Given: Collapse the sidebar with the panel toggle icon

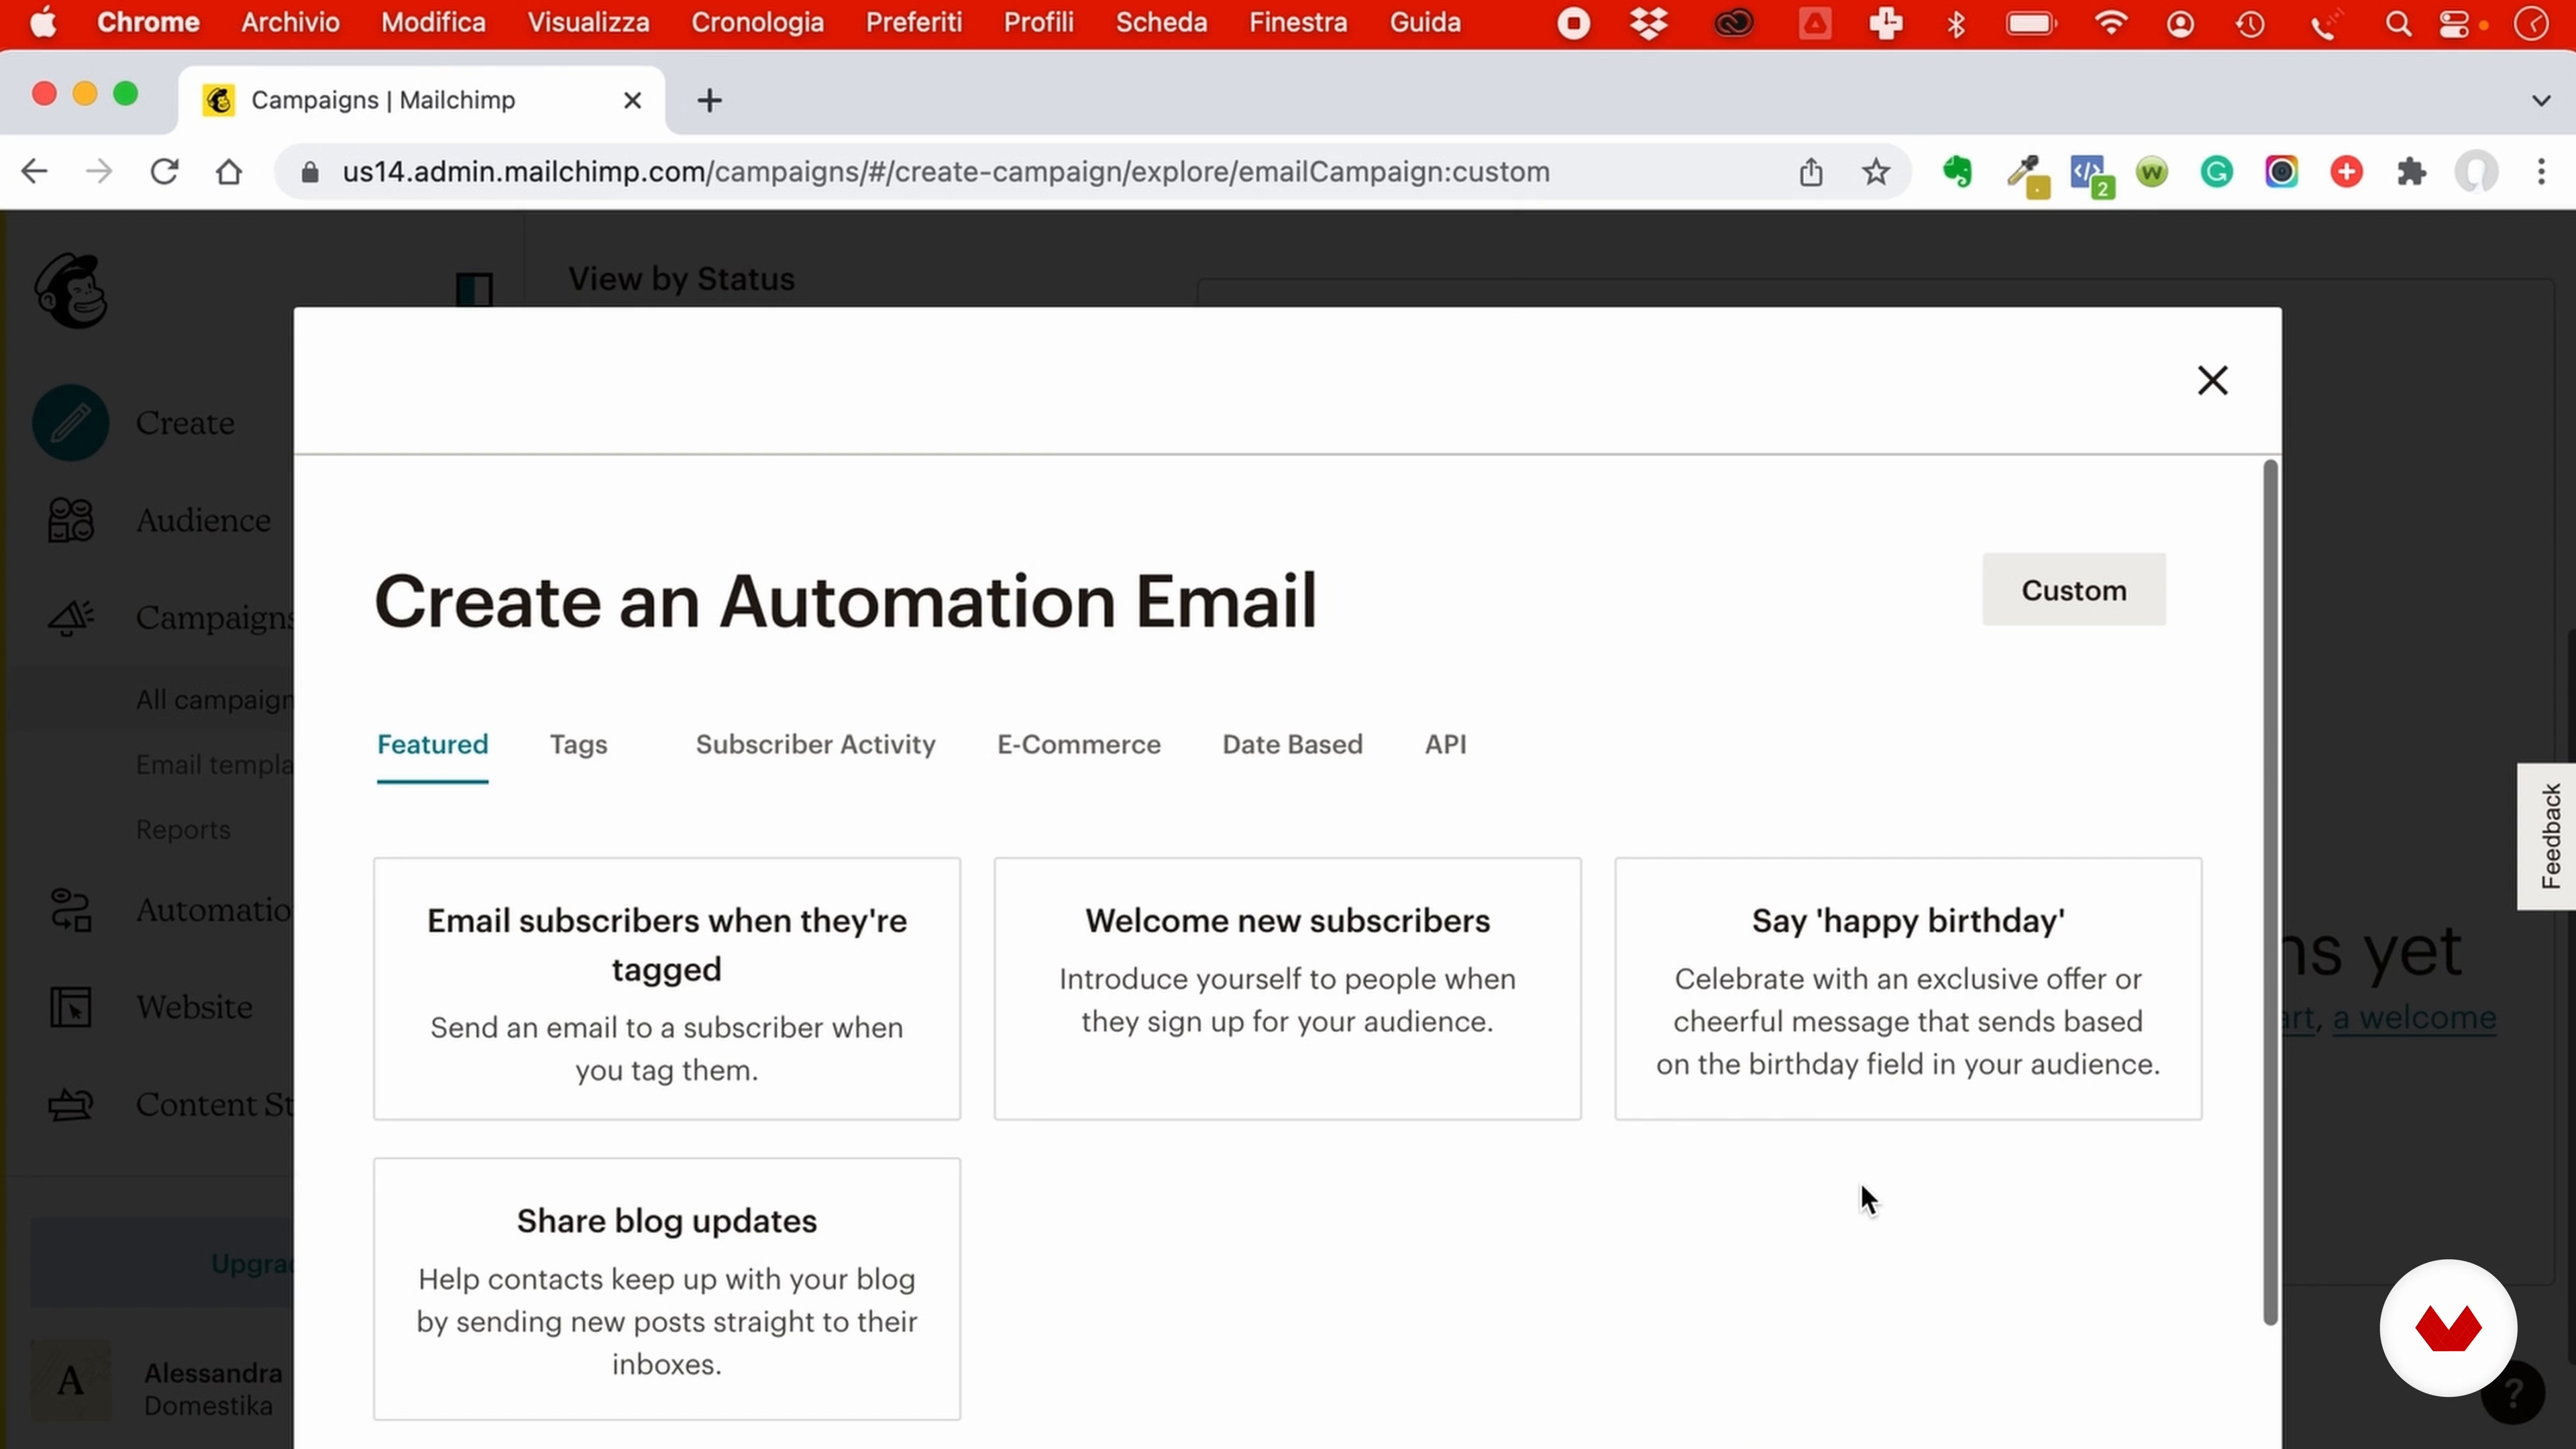Looking at the screenshot, I should pos(474,290).
